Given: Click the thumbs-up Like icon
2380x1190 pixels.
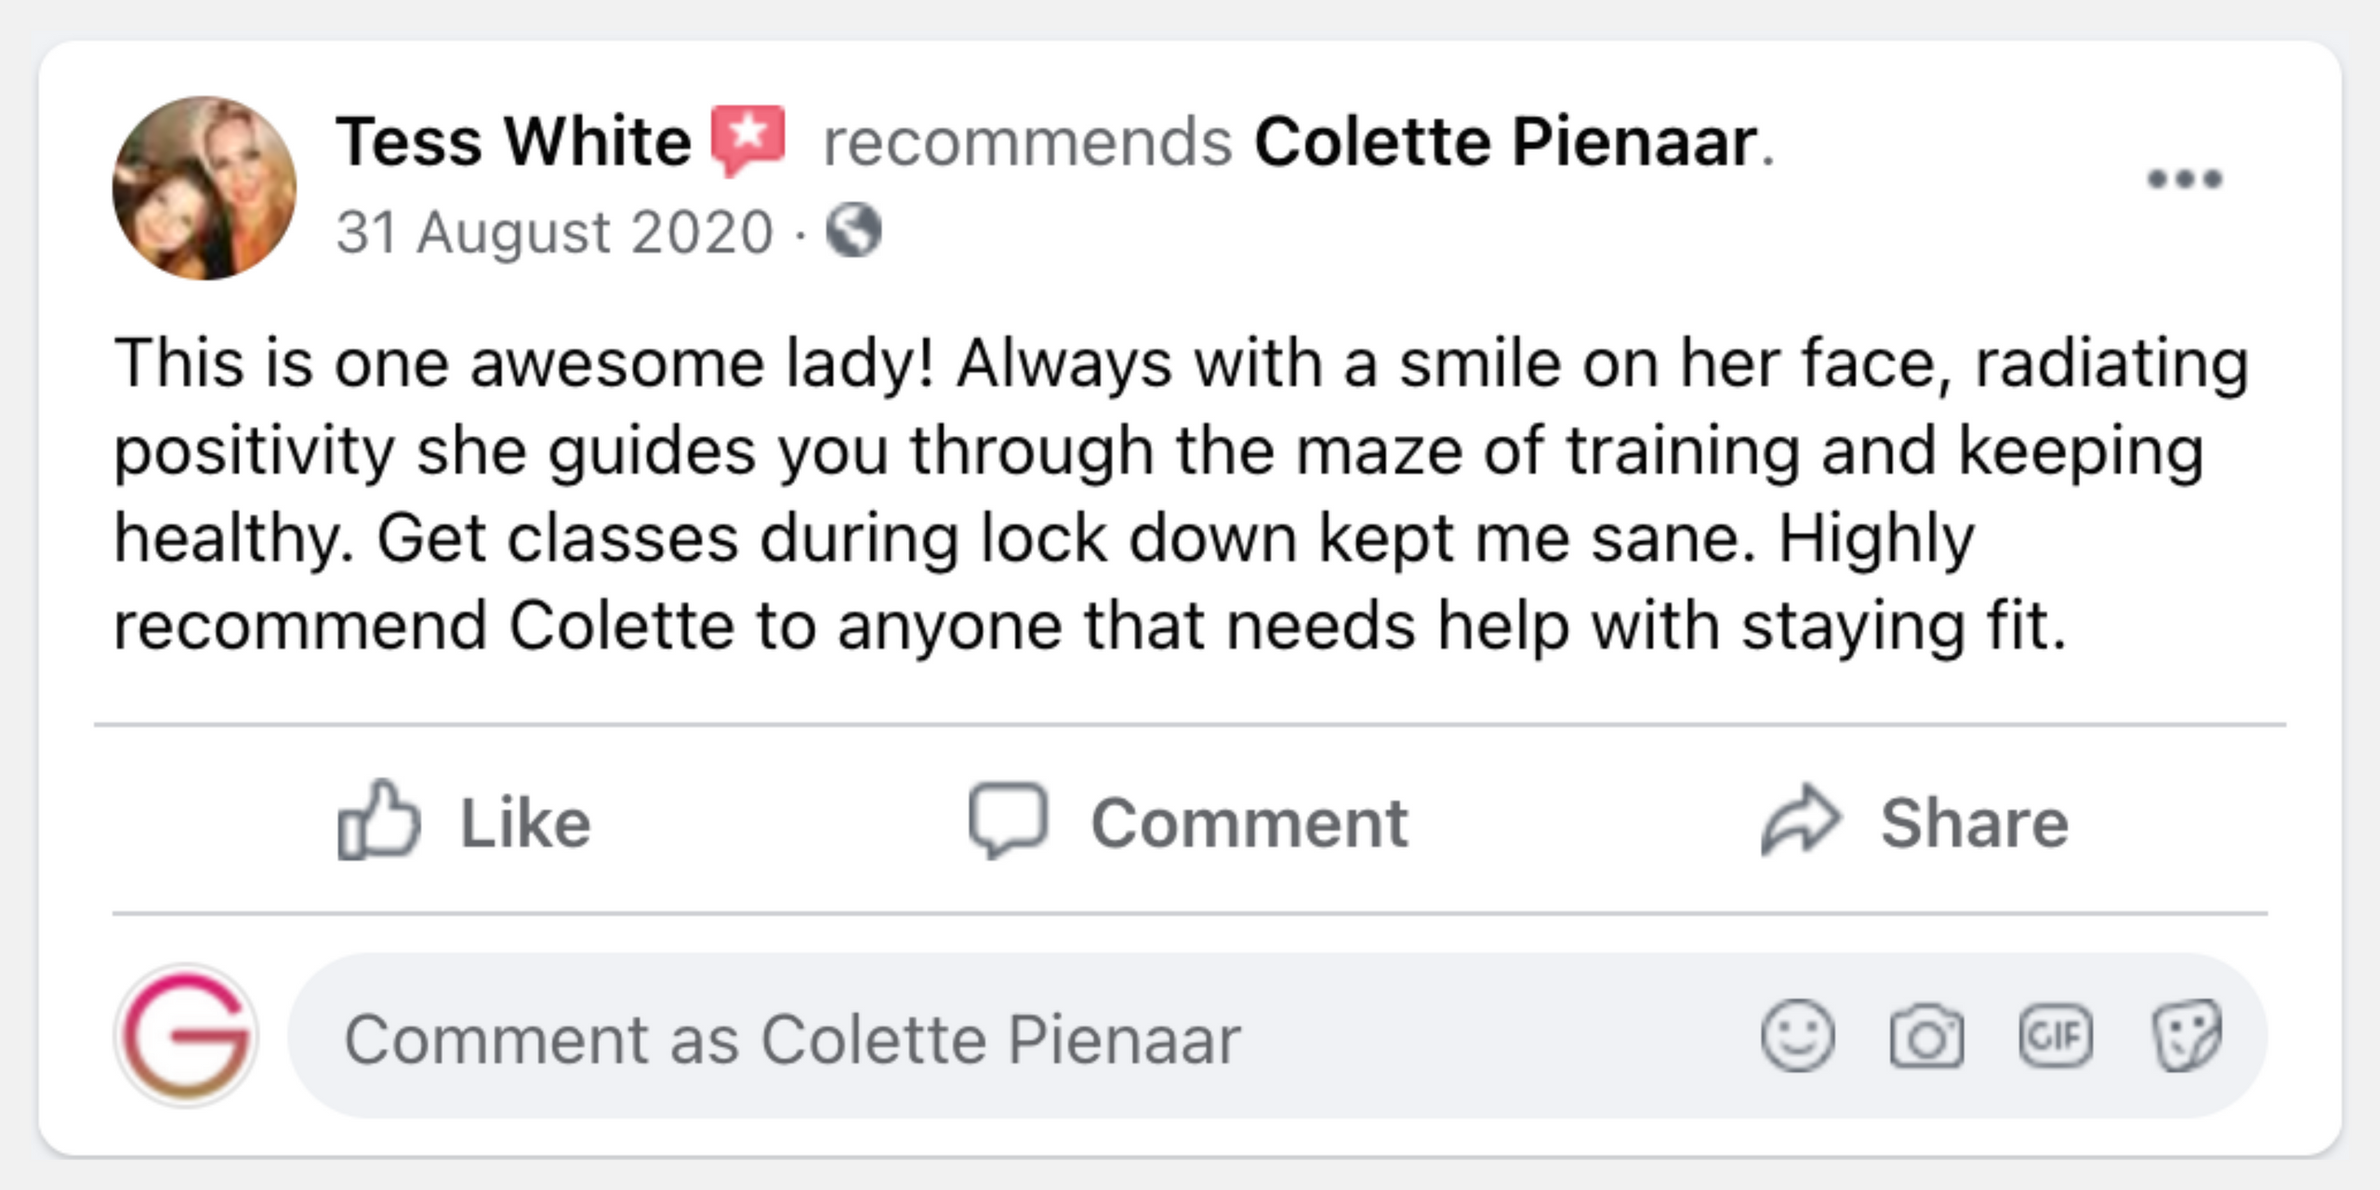Looking at the screenshot, I should [x=378, y=820].
